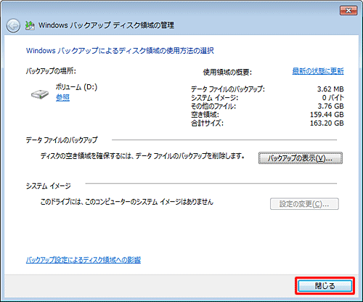
Task: Click the window title Windows バックアップ ディスク領域の管理
Action: (106, 25)
